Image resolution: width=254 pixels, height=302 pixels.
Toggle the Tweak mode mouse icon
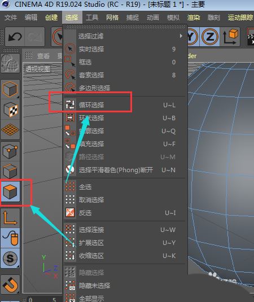tap(10, 238)
